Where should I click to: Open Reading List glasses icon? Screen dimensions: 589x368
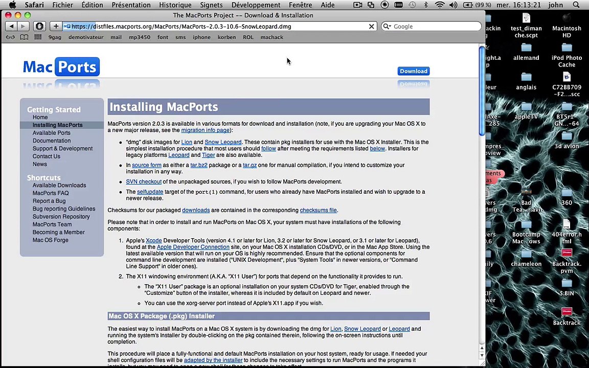pyautogui.click(x=11, y=37)
